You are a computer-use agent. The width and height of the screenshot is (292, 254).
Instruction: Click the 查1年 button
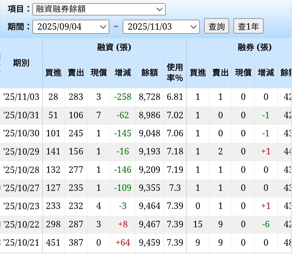pos(248,26)
